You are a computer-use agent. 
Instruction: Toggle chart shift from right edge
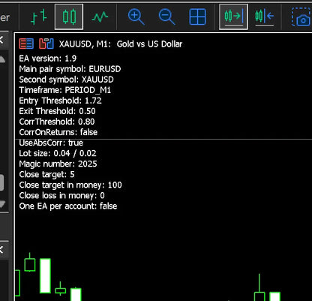[x=265, y=17]
